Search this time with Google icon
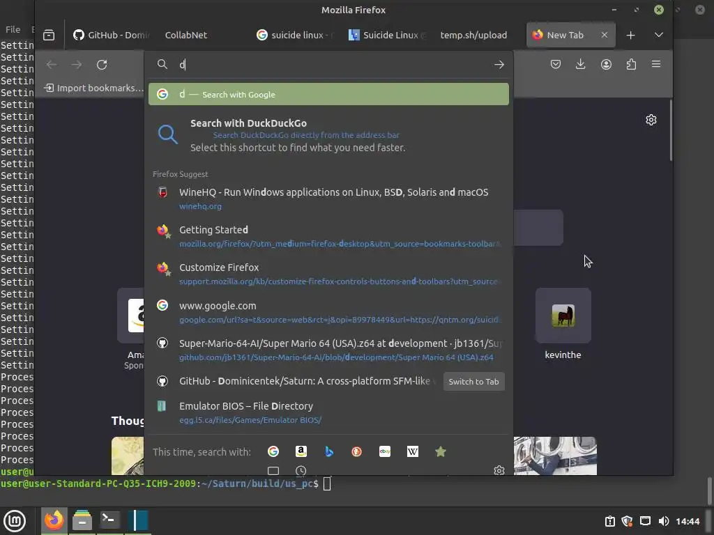This screenshot has width=714, height=535. [273, 451]
